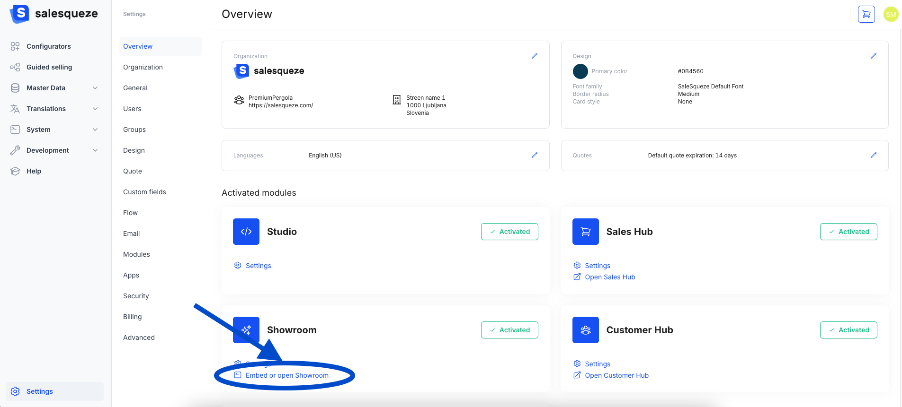Edit the Design card with pencil icon
Screen dimensions: 902x407
click(873, 56)
